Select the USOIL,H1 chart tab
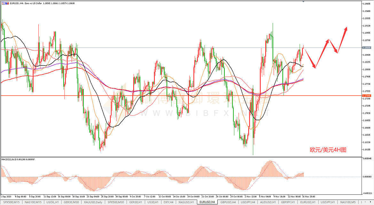 52,202
